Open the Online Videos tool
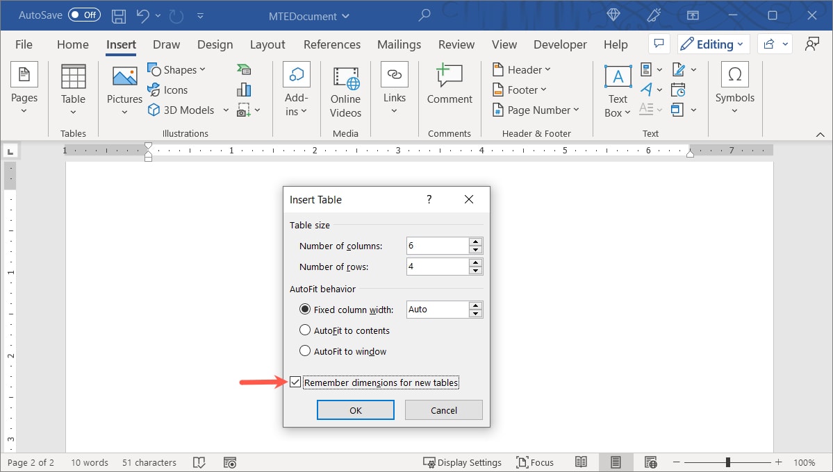Viewport: 833px width, 472px height. 345,90
